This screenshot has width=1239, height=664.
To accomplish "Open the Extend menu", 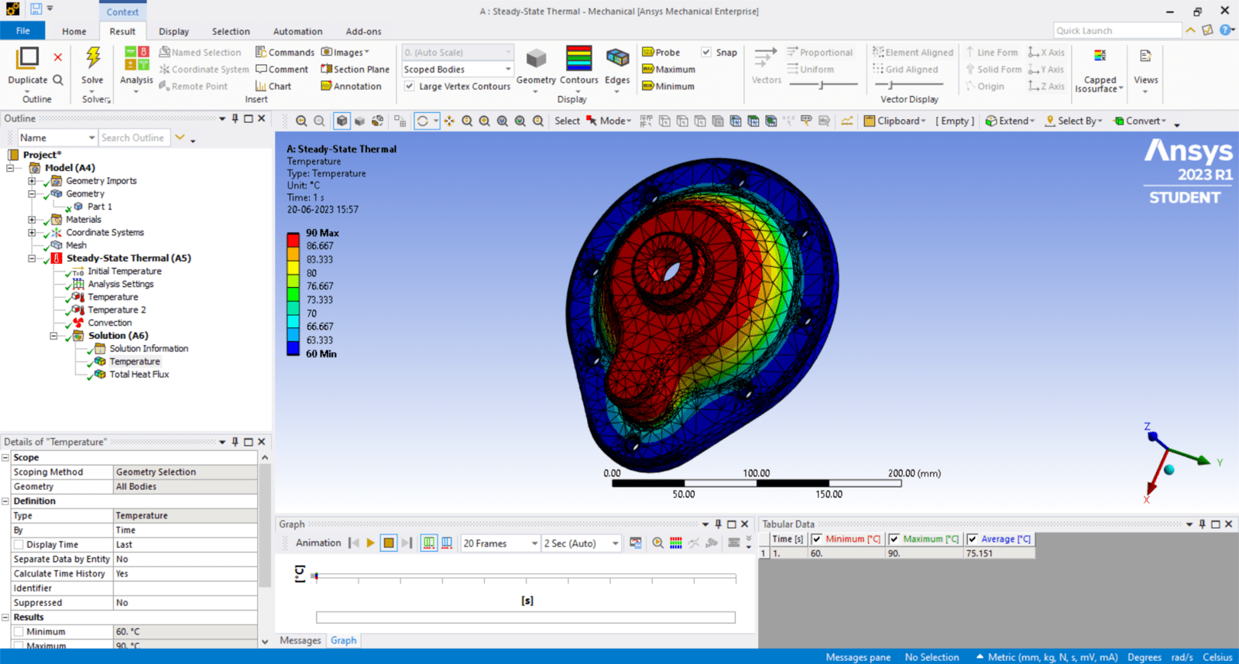I will [1011, 121].
